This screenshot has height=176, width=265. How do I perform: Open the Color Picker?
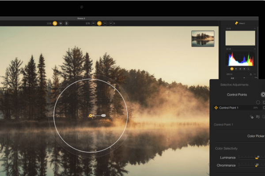(256, 136)
